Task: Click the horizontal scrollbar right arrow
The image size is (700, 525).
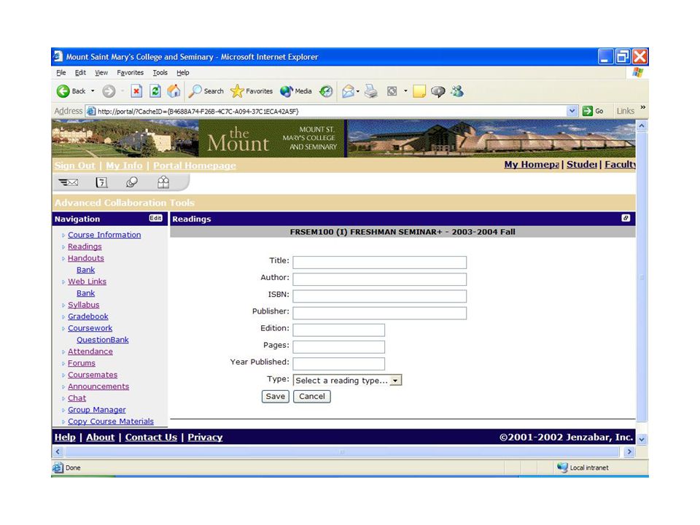Action: click(629, 452)
